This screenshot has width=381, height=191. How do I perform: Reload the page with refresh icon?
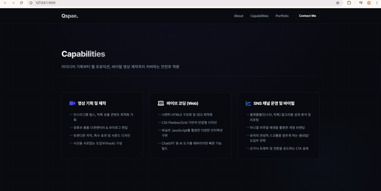(x=21, y=3)
